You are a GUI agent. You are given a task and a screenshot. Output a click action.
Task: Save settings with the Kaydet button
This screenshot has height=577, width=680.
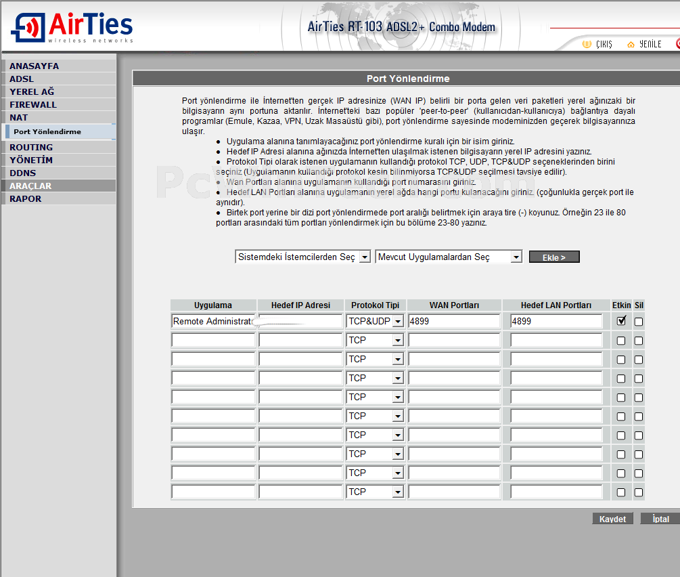point(612,519)
